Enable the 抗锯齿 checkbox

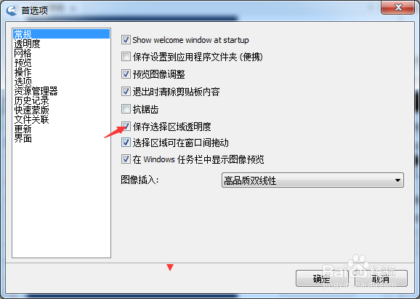126,109
